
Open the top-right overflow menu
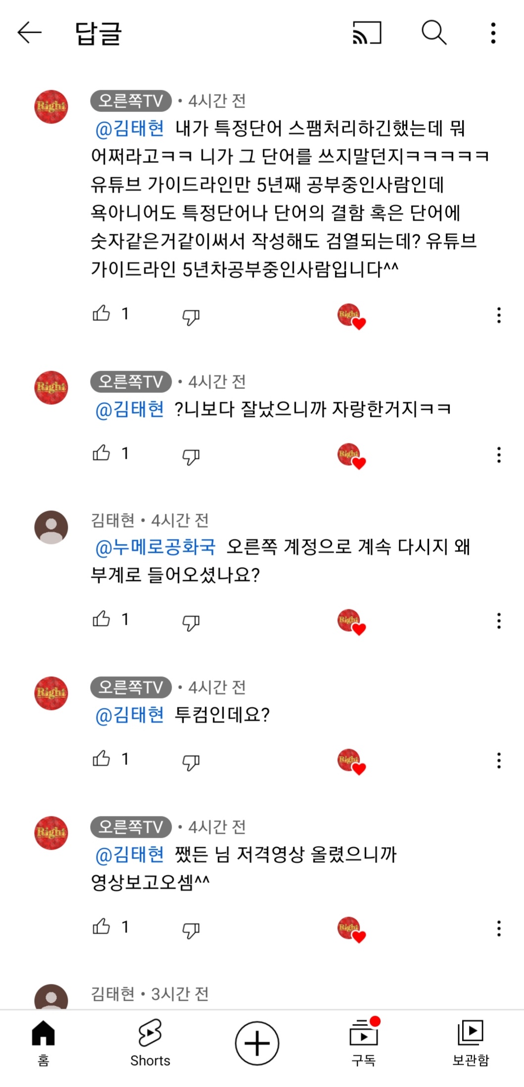[493, 33]
